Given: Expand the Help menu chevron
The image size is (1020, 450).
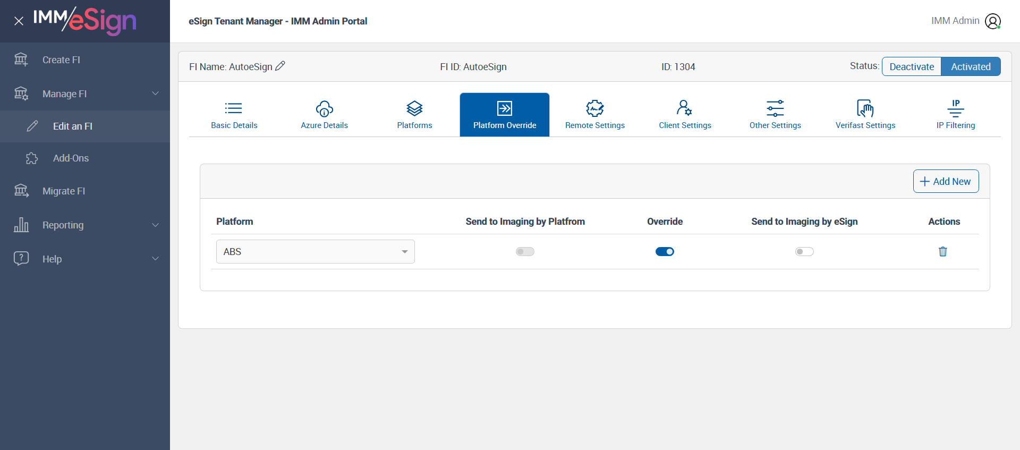Looking at the screenshot, I should tap(156, 259).
